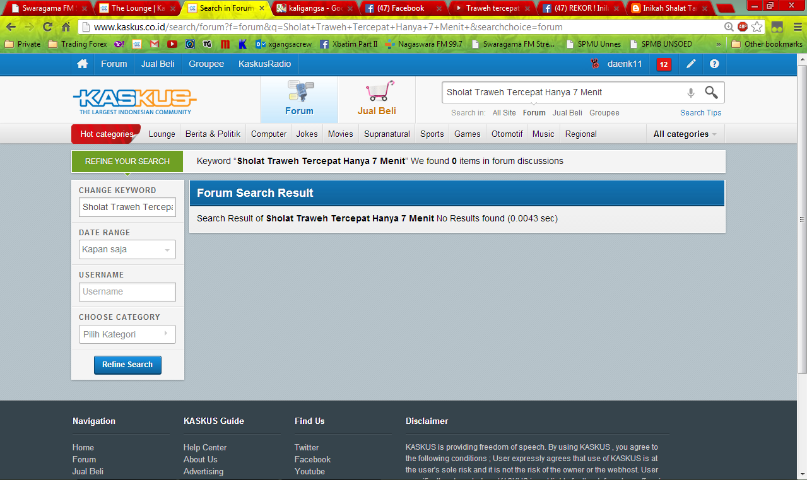Close the Search in Forum tab
Viewport: 807px width, 480px height.
(x=262, y=8)
